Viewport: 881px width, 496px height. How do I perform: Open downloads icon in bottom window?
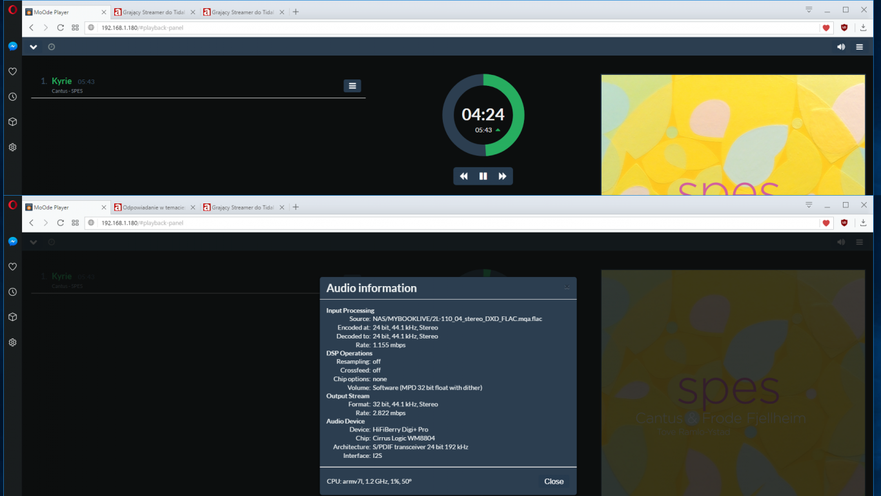point(863,223)
